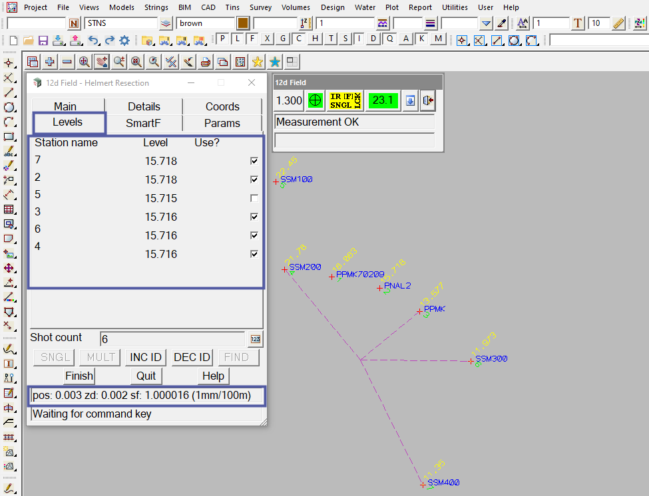This screenshot has width=649, height=496.
Task: Click the green crosshair target icon in 12d Field
Action: click(316, 100)
